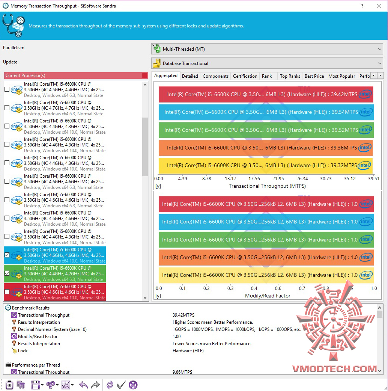Viewport: 388px width, 391px height.
Task: Open the module options icon in bottom toolbar
Action: (x=9, y=385)
